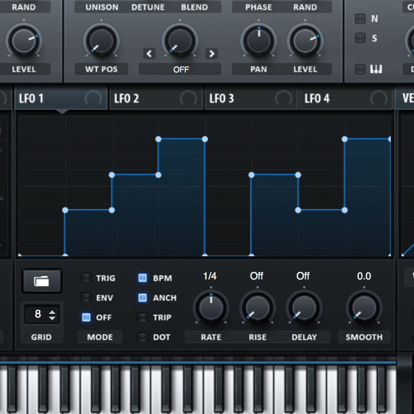Click the DELAY knob
Screen dimensions: 414x414
[304, 308]
